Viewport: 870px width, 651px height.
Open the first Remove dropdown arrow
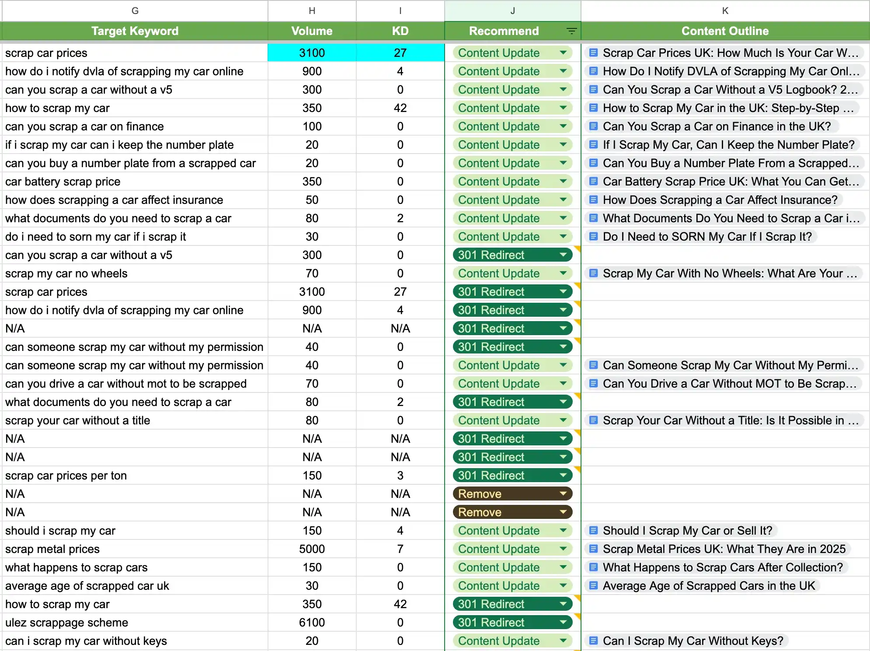[563, 494]
